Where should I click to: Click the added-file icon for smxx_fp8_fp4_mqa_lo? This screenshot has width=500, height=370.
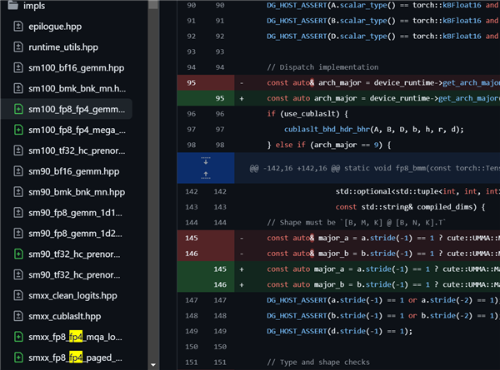(19, 338)
